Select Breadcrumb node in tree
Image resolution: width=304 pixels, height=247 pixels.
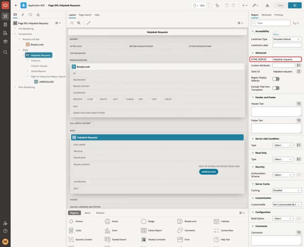(x=37, y=45)
